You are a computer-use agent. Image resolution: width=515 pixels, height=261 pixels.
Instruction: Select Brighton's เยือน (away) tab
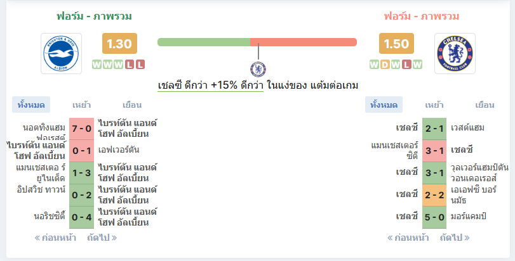(132, 105)
